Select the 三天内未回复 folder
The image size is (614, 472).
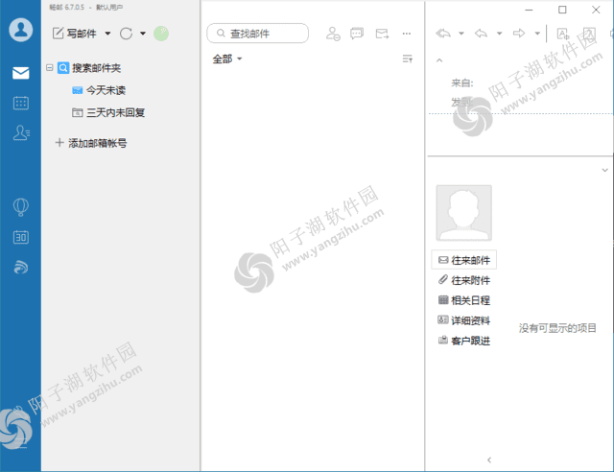point(108,113)
